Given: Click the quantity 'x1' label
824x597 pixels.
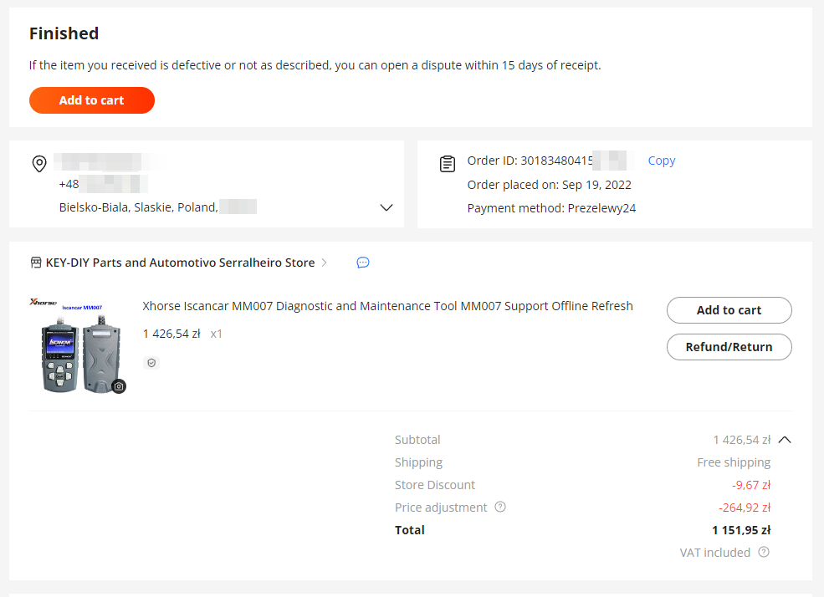Looking at the screenshot, I should coord(216,334).
